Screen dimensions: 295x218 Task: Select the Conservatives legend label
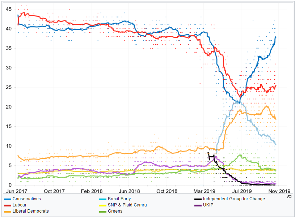(x=26, y=199)
